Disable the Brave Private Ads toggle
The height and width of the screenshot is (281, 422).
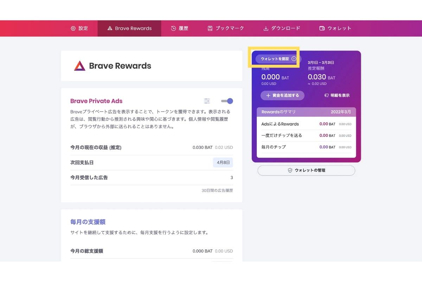[227, 101]
